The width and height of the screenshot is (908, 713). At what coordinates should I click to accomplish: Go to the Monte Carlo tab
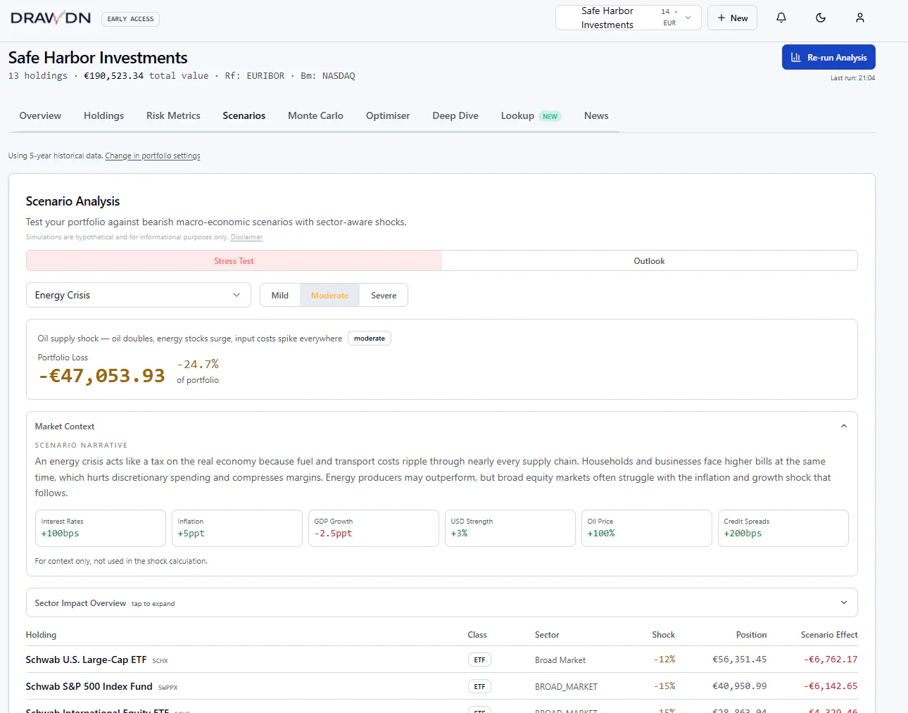click(x=315, y=115)
